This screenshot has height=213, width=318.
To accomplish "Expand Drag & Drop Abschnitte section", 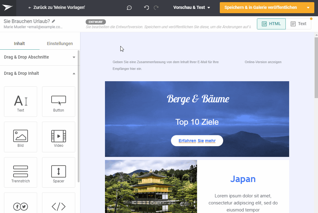I will coord(40,57).
